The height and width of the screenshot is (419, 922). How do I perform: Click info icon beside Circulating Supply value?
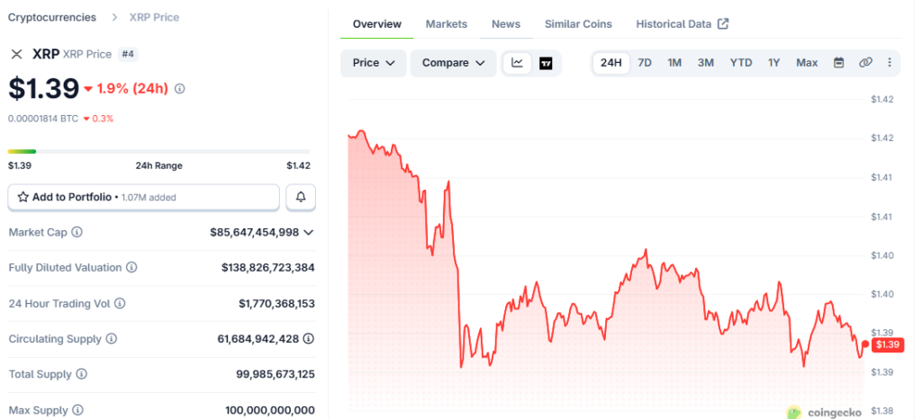(x=309, y=339)
